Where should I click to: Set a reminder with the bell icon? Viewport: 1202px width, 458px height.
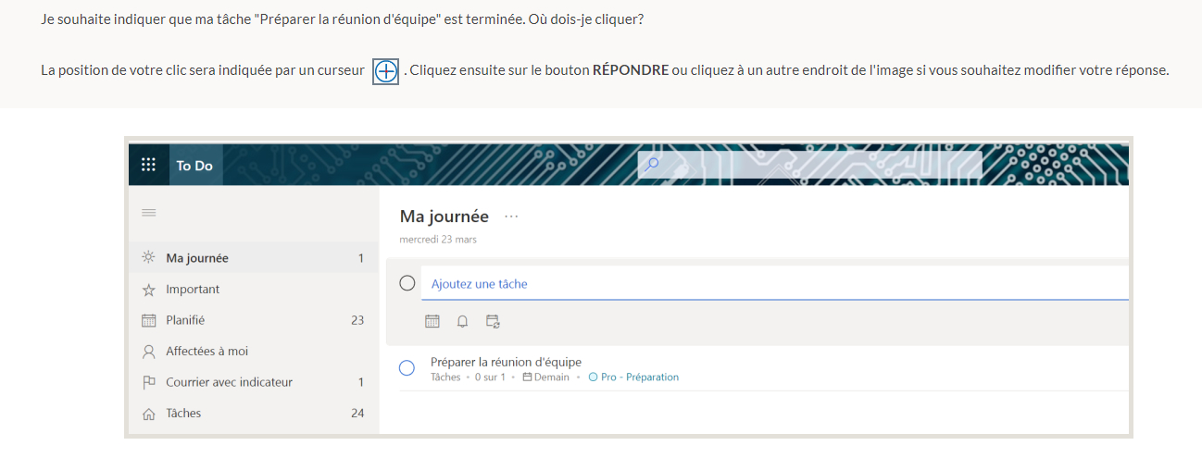click(x=462, y=321)
